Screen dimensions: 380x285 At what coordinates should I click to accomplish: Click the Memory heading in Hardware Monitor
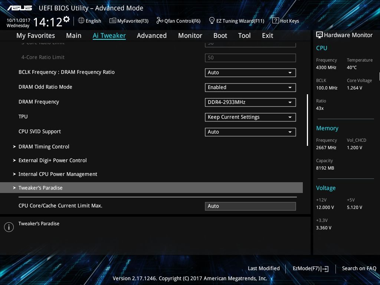[x=327, y=128]
